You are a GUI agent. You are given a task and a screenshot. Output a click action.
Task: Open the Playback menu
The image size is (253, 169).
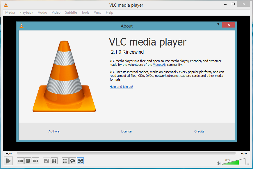coord(26,12)
